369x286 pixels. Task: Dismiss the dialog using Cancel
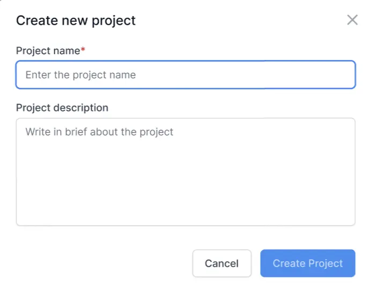click(222, 263)
